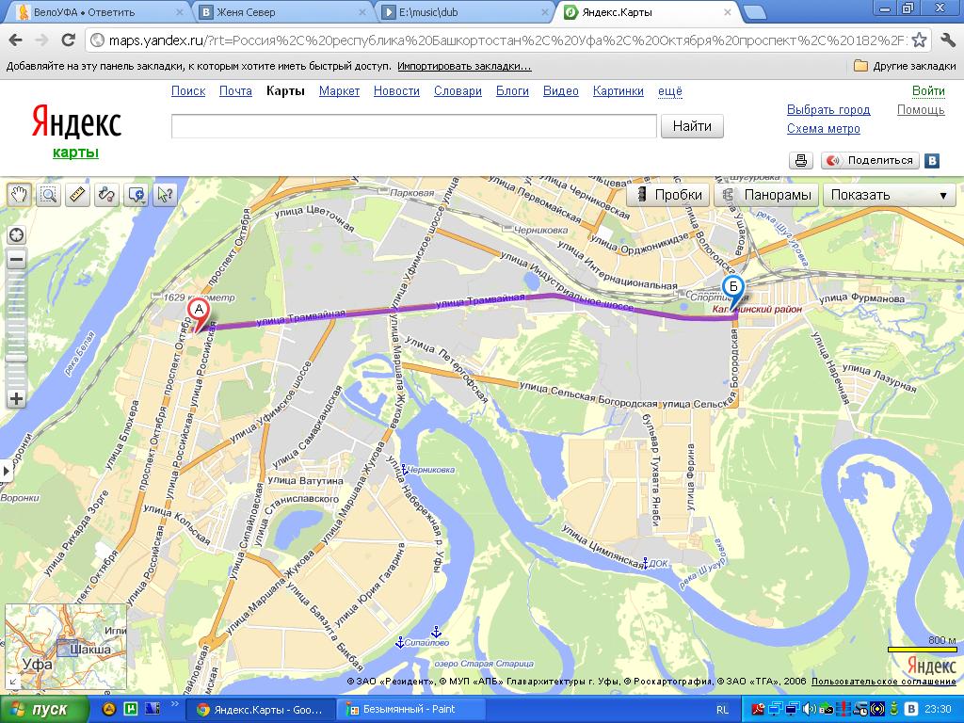The height and width of the screenshot is (723, 964).
Task: Click the Найти search button
Action: click(692, 126)
